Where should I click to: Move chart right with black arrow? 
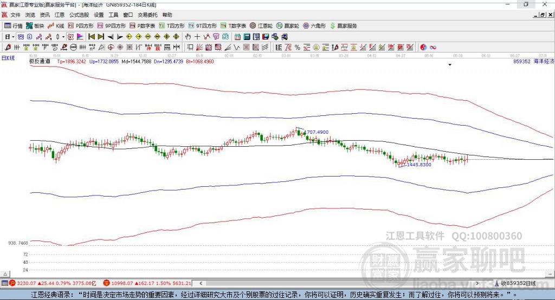point(120,37)
